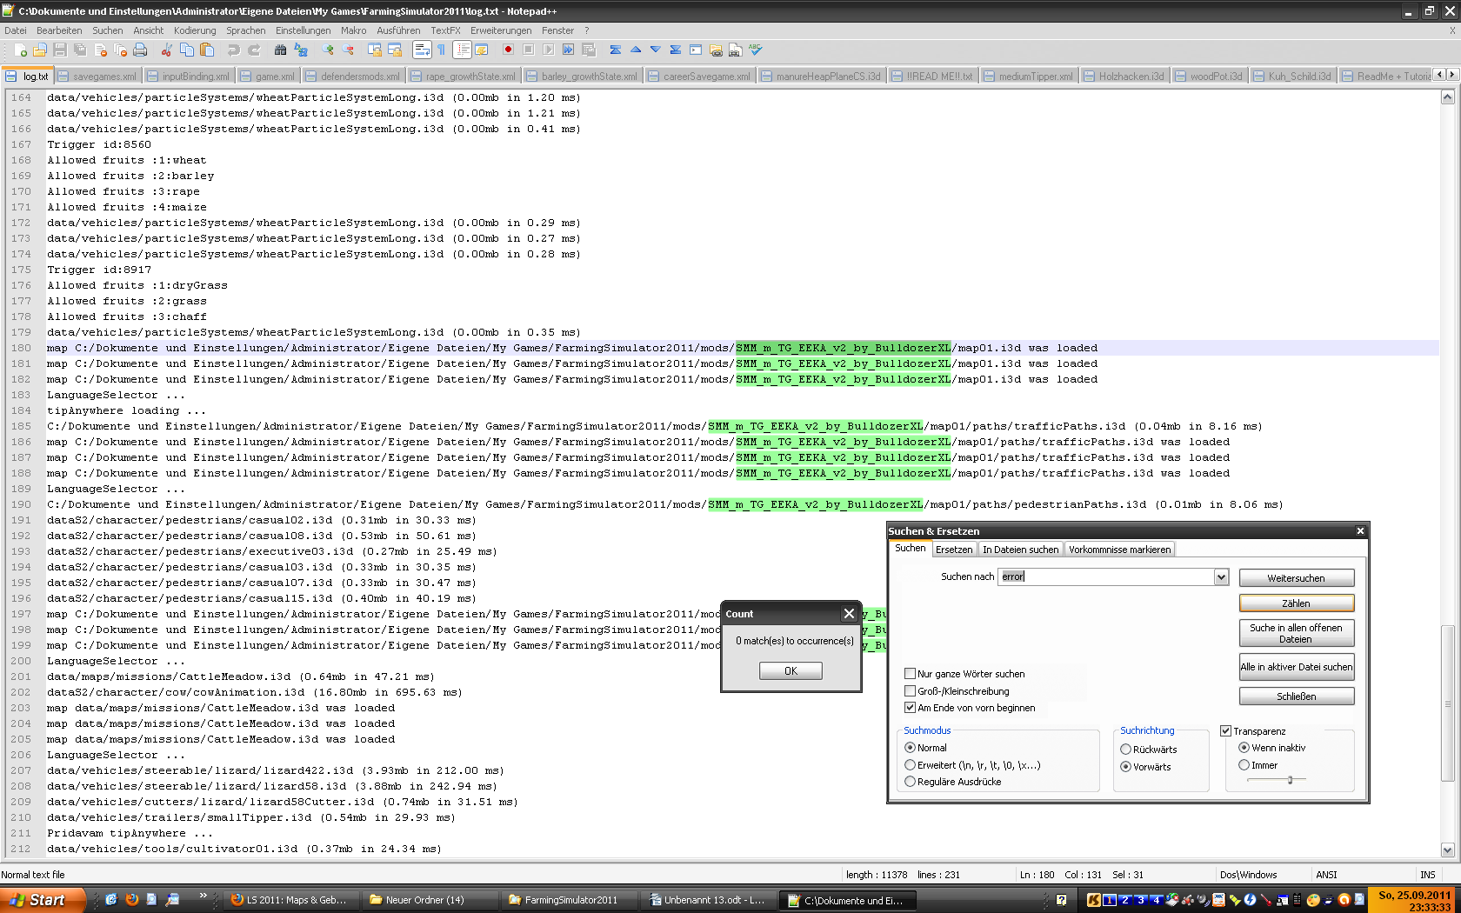Cut the selection using the scissors icon
The image size is (1461, 913).
pos(167,50)
